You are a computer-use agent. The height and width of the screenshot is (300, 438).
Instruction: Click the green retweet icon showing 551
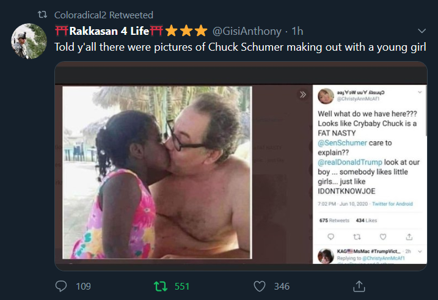click(x=159, y=286)
